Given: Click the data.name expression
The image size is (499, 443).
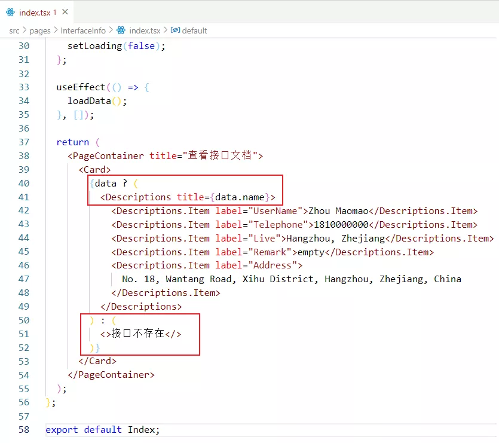Looking at the screenshot, I should point(240,197).
